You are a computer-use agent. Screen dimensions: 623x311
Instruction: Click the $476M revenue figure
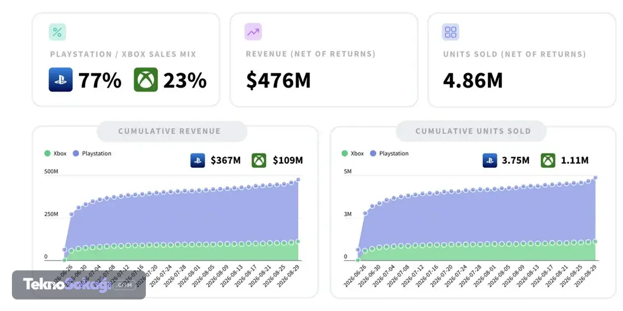(278, 80)
